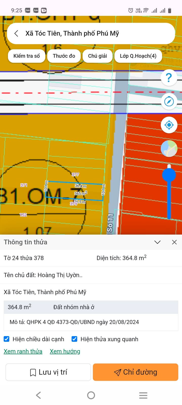182x405 pixels.
Task: Close the Thông tin thửa panel
Action: [x=174, y=242]
